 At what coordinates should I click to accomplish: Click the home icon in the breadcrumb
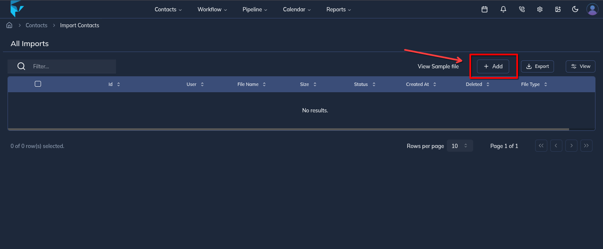[9, 25]
